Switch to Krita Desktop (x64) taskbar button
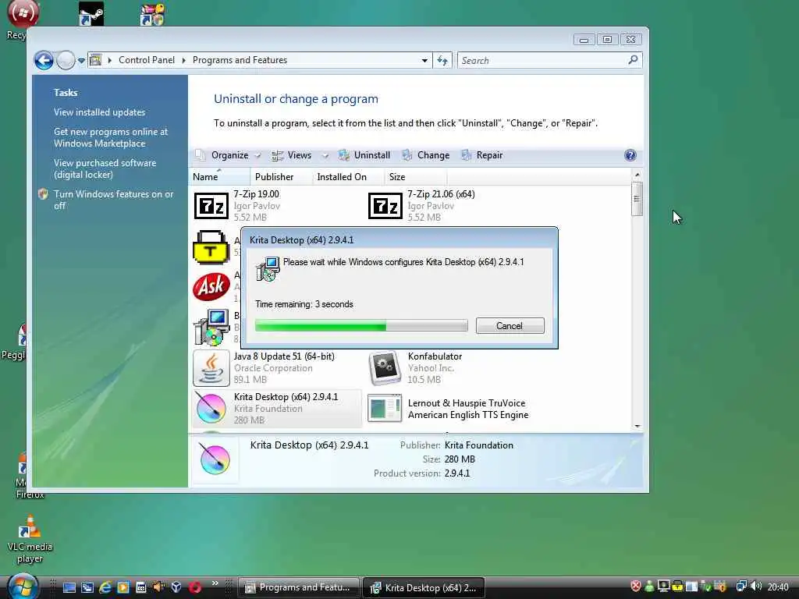799x599 pixels. (424, 587)
